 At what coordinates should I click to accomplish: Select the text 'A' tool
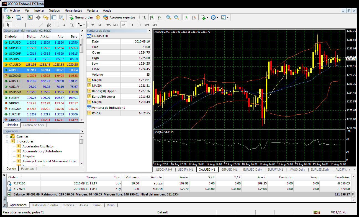[65, 25]
